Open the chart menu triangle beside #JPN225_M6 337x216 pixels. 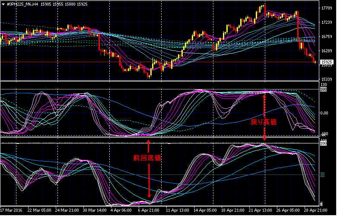point(3,4)
